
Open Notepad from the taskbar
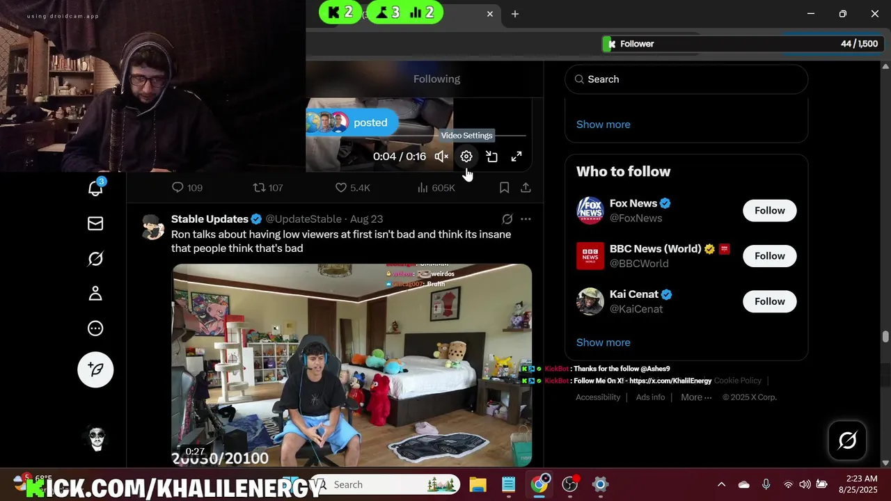[x=508, y=484]
